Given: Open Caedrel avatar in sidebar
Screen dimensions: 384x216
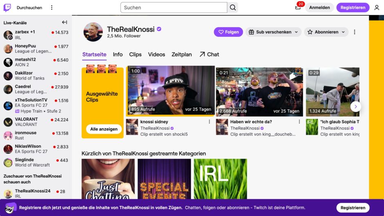Looking at the screenshot, I should [8, 90].
